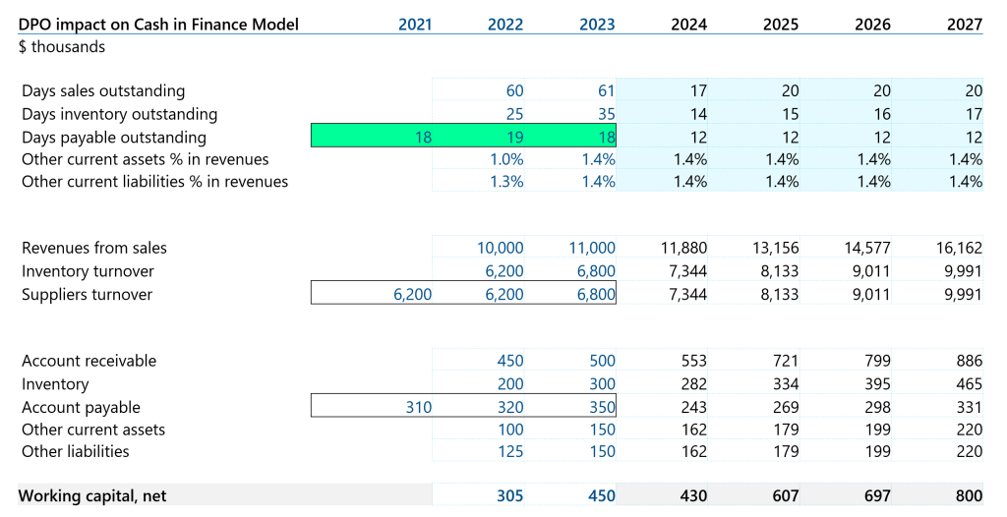Screen dimensions: 1007x517
Task: Click the title 'DPO impact on Cash in Finance Model'
Action: 158,25
